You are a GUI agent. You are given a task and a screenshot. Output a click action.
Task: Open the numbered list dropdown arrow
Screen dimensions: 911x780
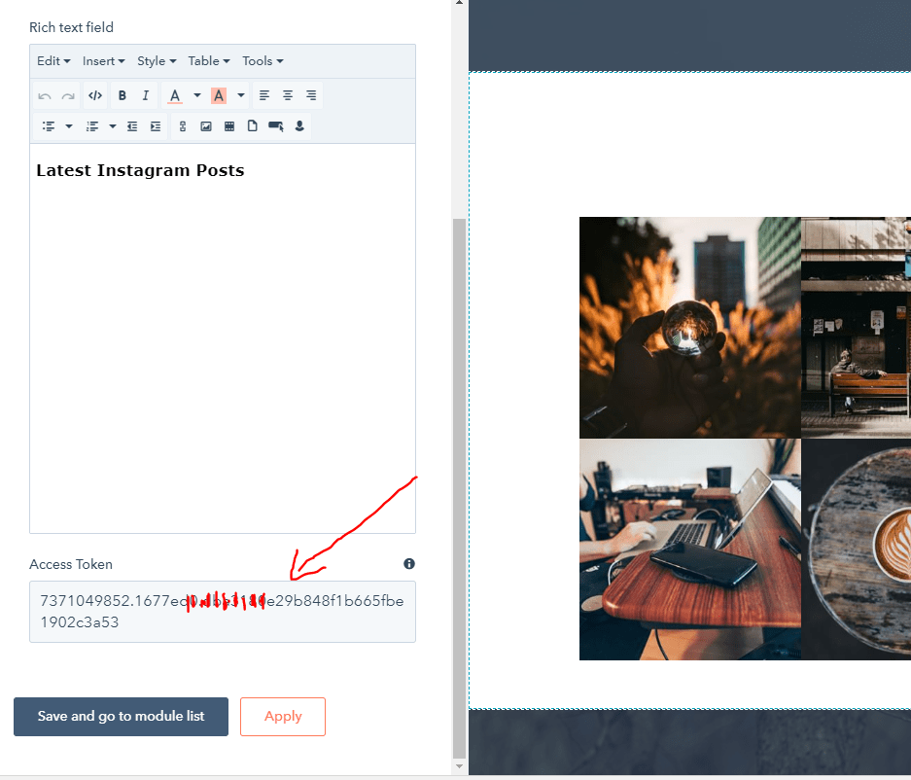(112, 125)
